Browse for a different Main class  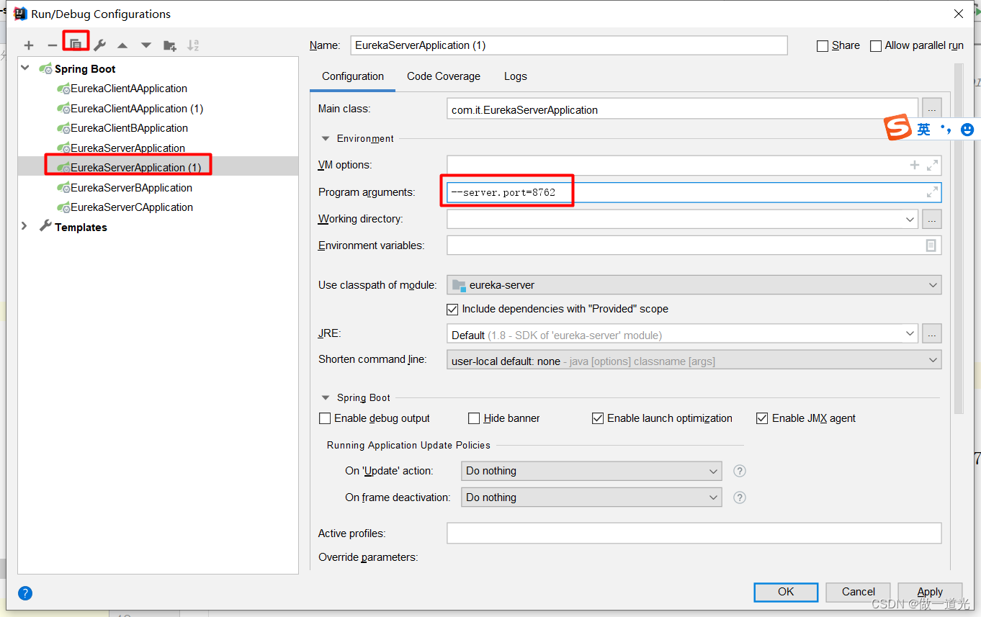pos(932,108)
